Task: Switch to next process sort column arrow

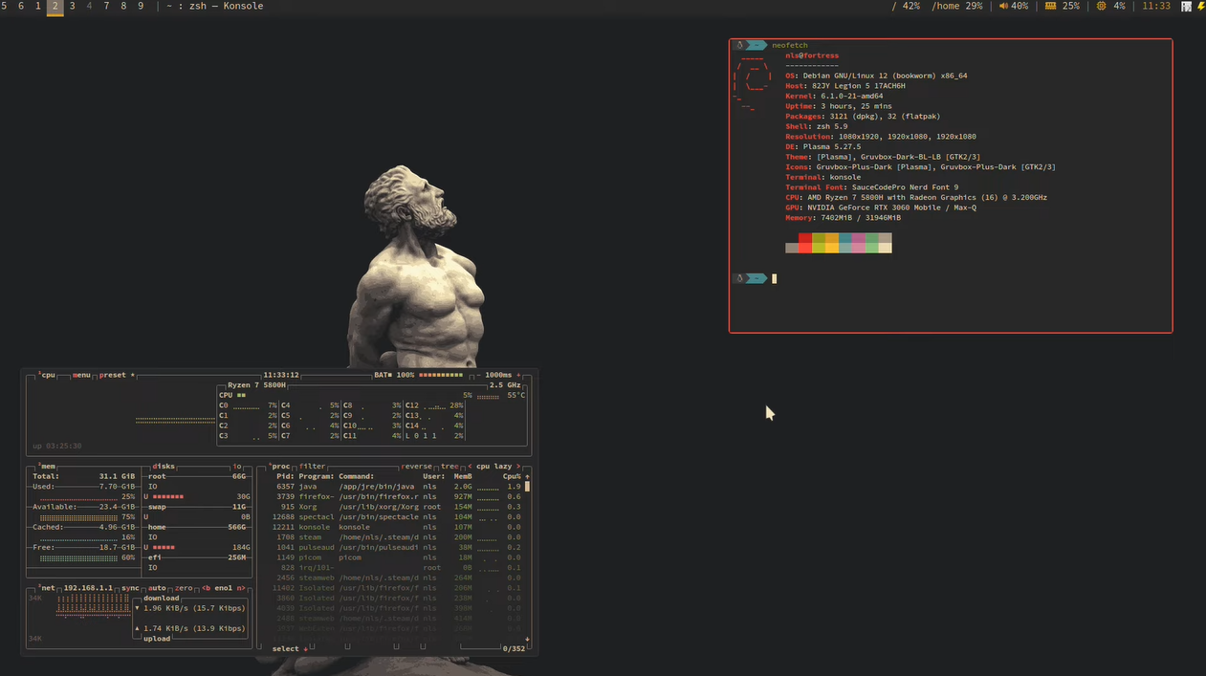Action: click(x=518, y=467)
